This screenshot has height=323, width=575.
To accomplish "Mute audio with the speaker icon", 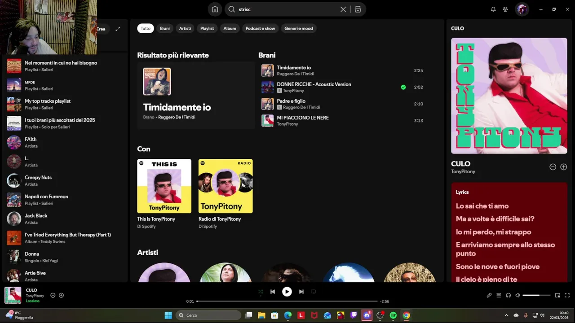I will (517, 295).
